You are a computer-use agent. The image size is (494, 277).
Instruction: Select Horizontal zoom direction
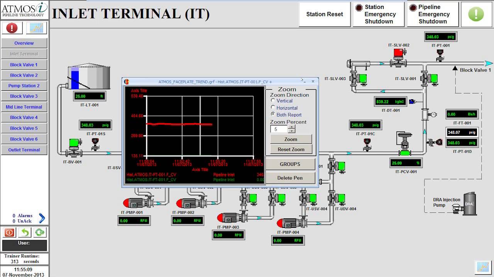(273, 107)
